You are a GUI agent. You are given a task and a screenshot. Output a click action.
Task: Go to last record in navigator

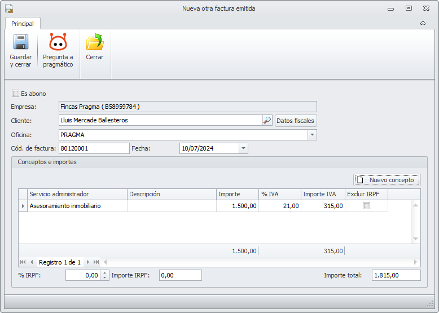[x=96, y=262]
